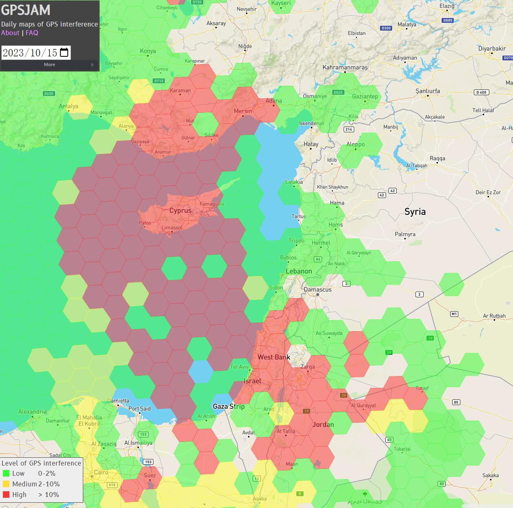The image size is (513, 508).
Task: Click the Lebanon country label
Action: (299, 271)
